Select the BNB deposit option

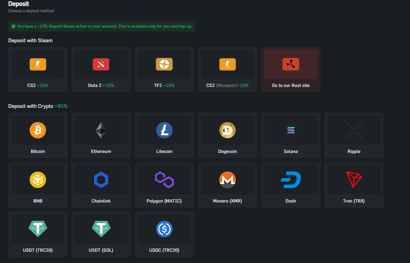[x=38, y=185]
